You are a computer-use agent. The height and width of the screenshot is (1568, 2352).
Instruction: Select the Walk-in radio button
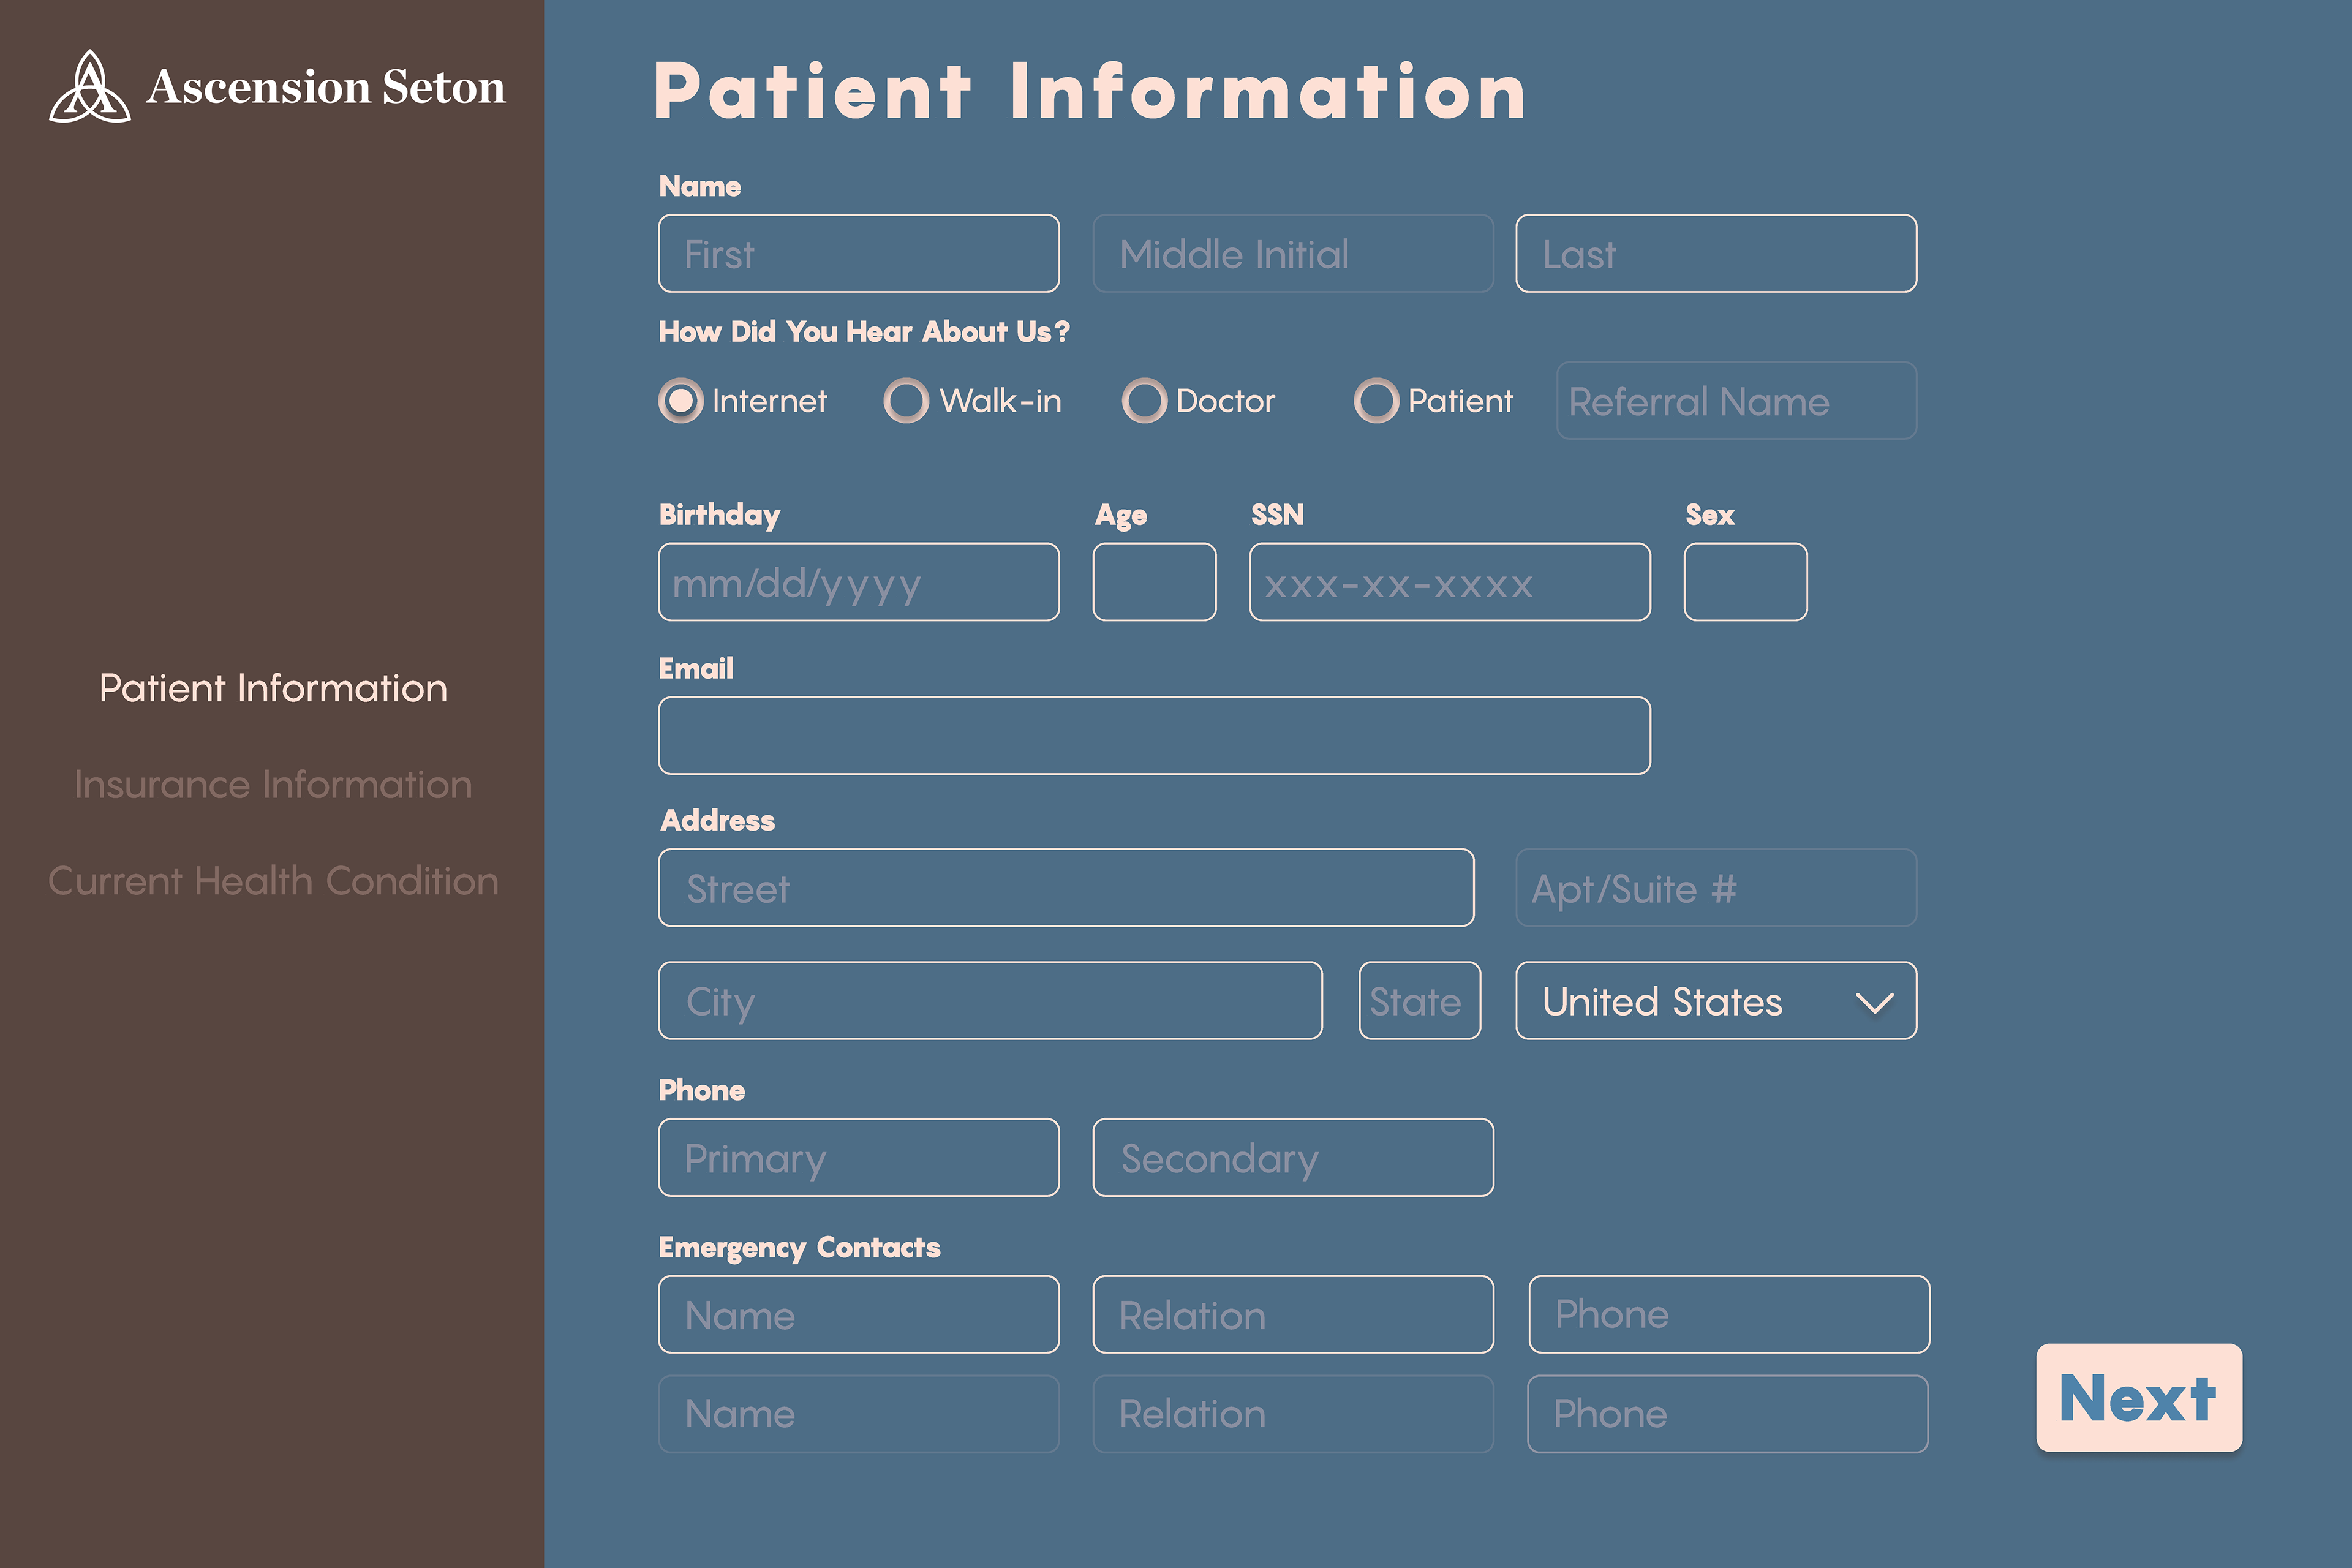tap(907, 401)
